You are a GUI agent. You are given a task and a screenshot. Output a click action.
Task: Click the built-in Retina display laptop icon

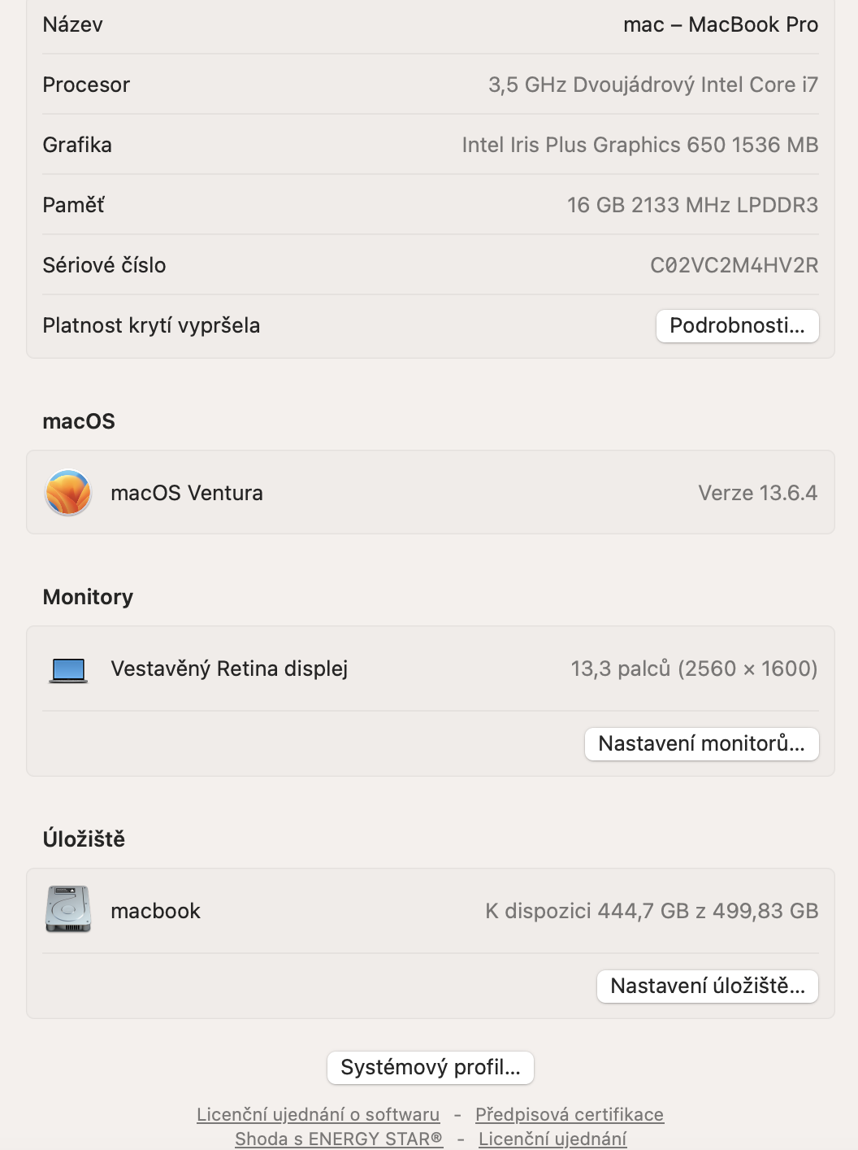click(x=68, y=670)
